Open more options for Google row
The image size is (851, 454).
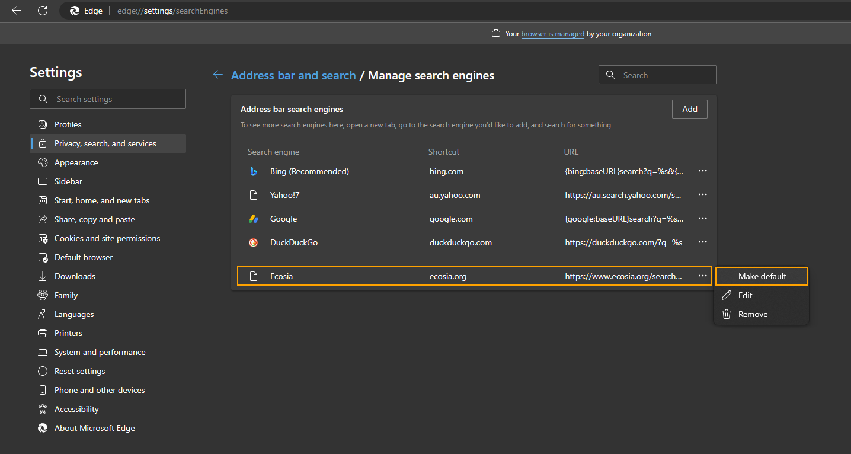[x=703, y=218]
